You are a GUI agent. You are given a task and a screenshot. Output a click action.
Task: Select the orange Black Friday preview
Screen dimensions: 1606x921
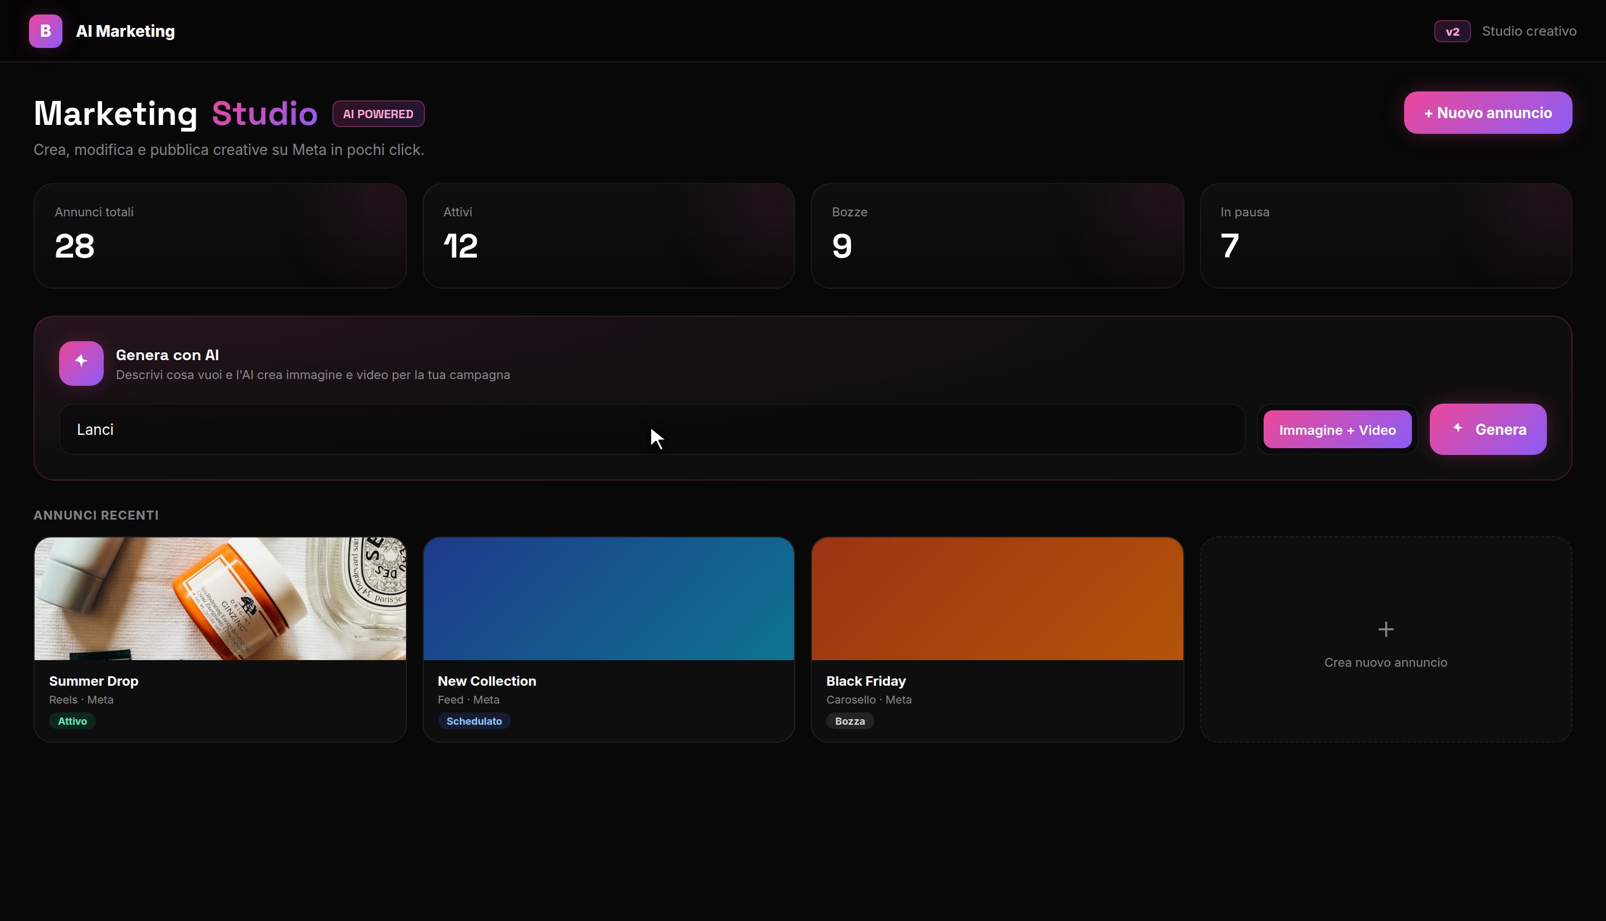[x=997, y=598]
